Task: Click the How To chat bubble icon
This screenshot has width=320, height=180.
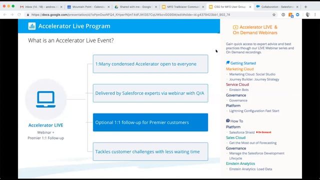Action: coord(228,120)
